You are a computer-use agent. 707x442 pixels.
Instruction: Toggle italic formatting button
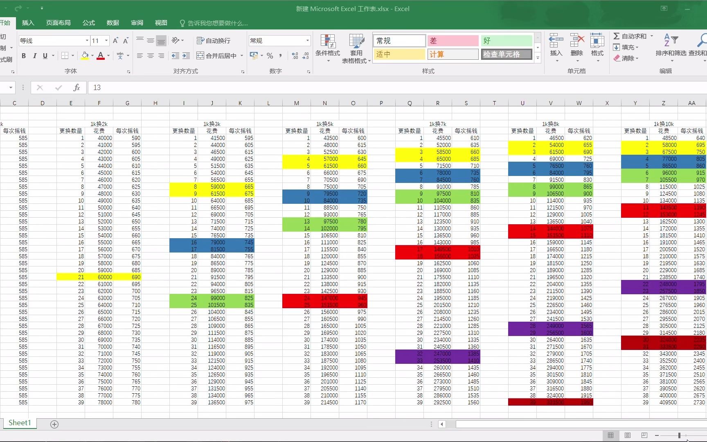[x=34, y=56]
